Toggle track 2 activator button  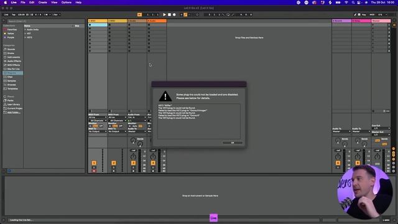tap(113, 163)
